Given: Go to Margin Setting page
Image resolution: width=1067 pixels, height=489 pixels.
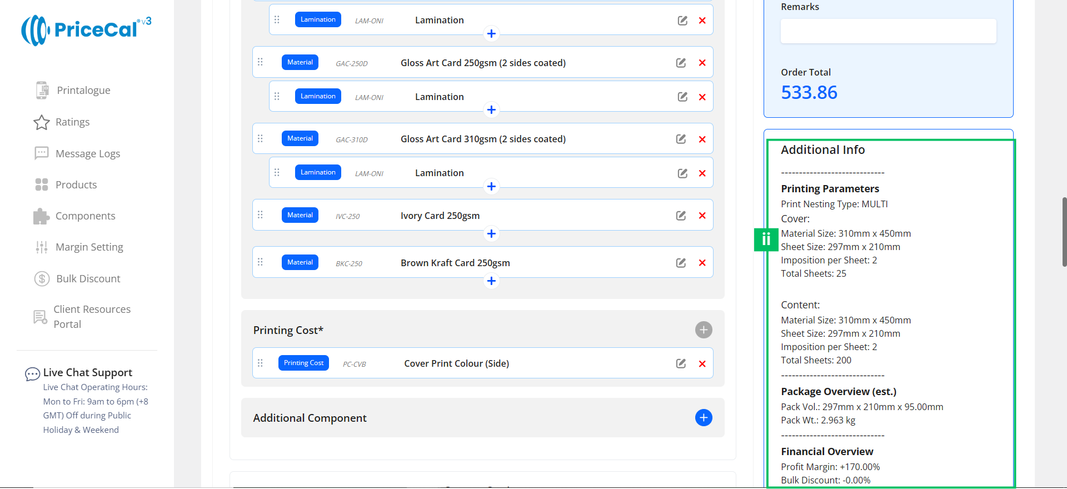Looking at the screenshot, I should (89, 247).
